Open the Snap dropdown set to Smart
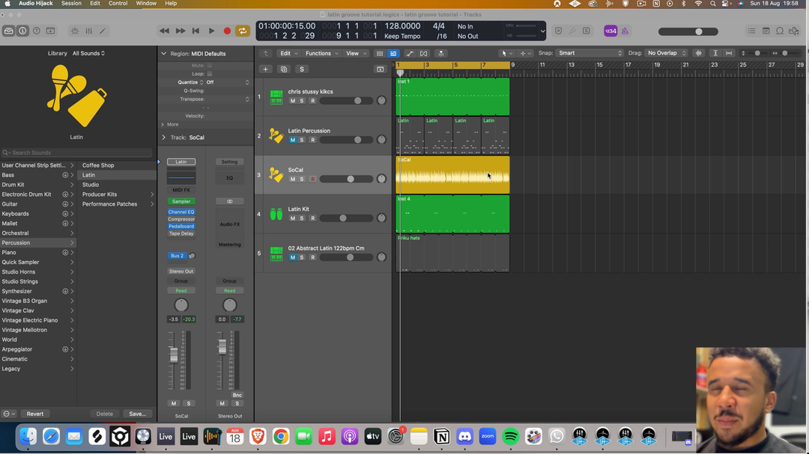Screen dimensions: 809x454 click(x=590, y=53)
